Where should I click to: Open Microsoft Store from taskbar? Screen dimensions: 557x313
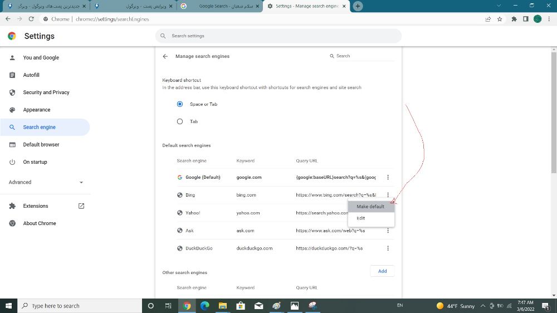[x=241, y=306]
